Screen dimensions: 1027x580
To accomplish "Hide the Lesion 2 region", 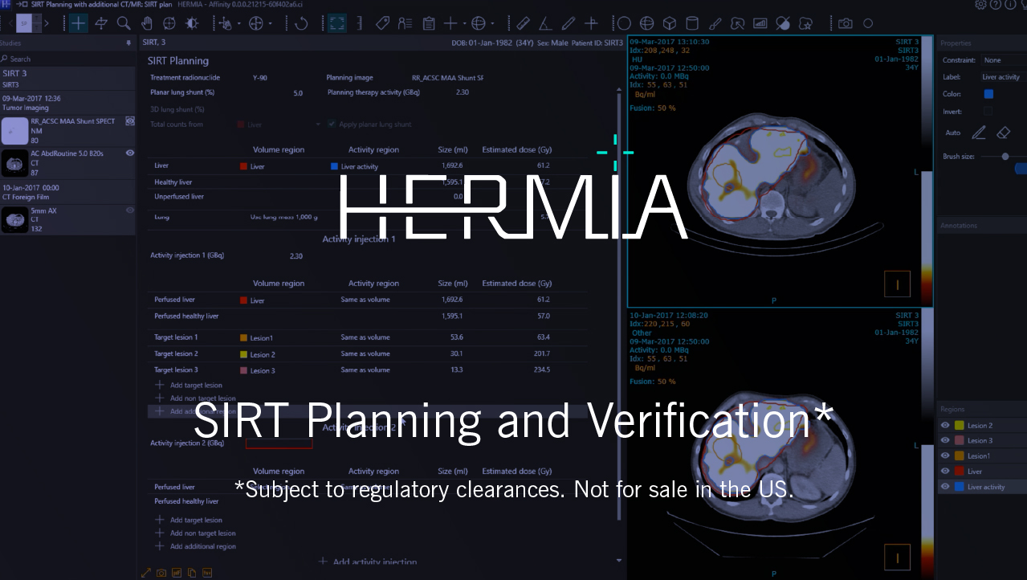I will click(945, 426).
